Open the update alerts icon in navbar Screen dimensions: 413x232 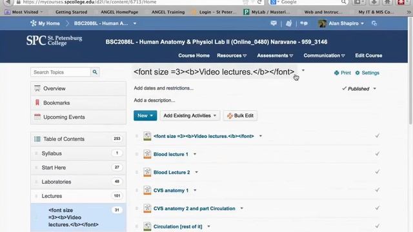[x=288, y=23]
